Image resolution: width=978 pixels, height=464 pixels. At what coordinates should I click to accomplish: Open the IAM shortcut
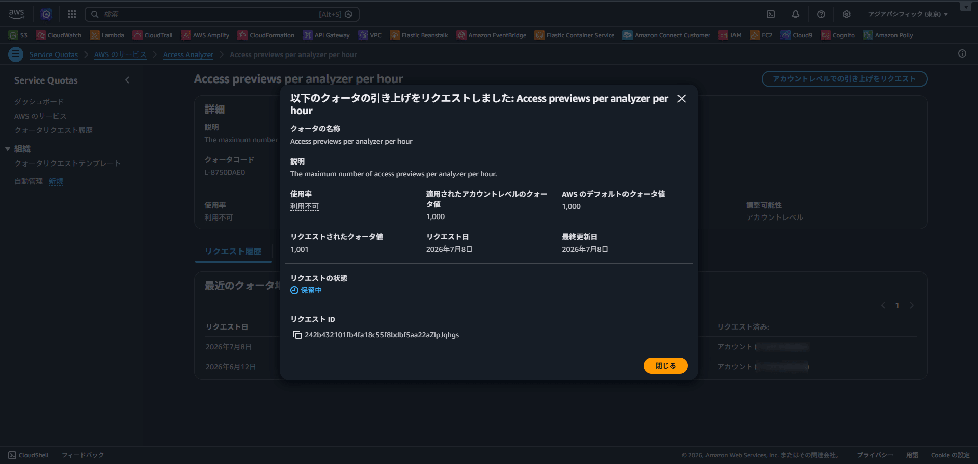(x=730, y=35)
